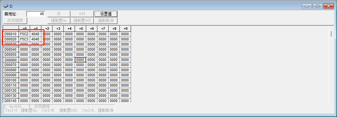Select cell D00140 +9
This screenshot has width=337, height=117.
coord(125,101)
